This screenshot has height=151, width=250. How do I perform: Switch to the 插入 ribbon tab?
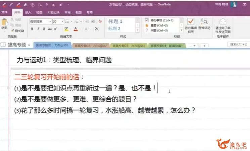tap(28, 12)
